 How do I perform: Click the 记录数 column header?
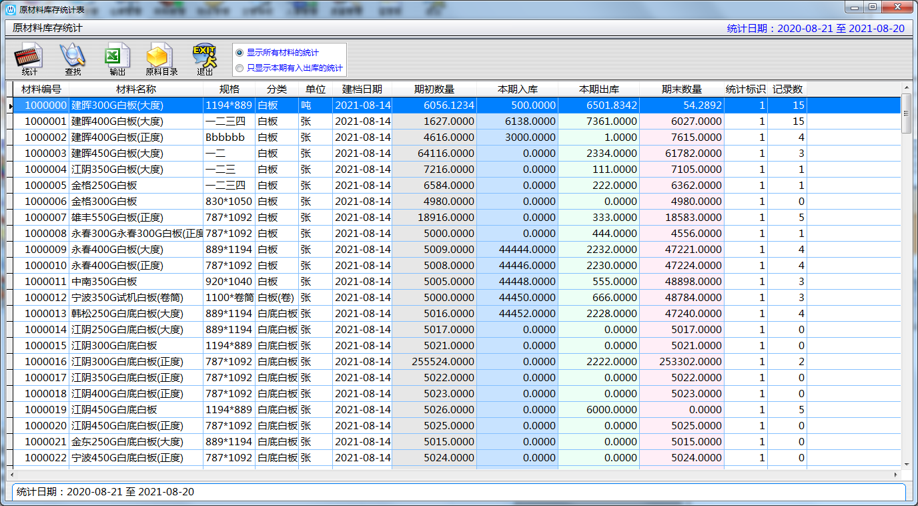point(787,89)
